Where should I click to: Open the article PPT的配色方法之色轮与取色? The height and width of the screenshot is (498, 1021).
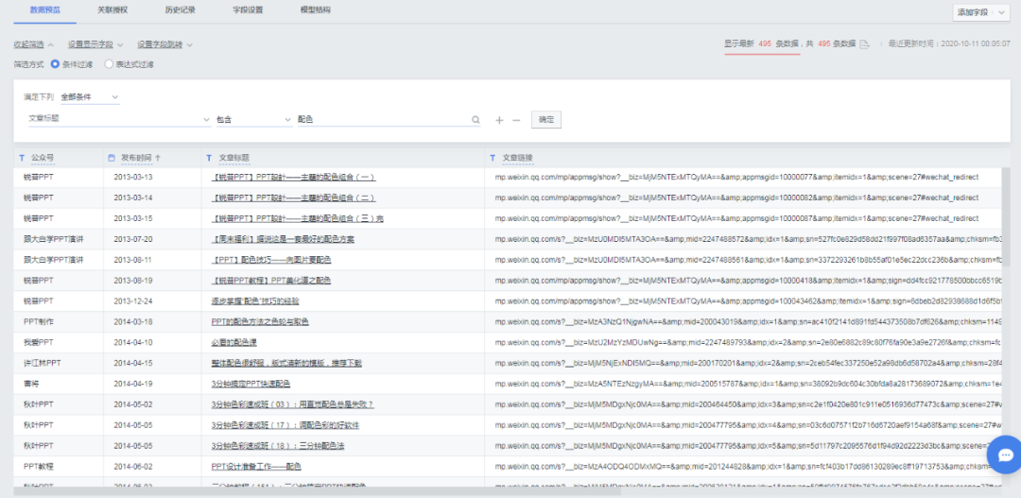(x=260, y=322)
